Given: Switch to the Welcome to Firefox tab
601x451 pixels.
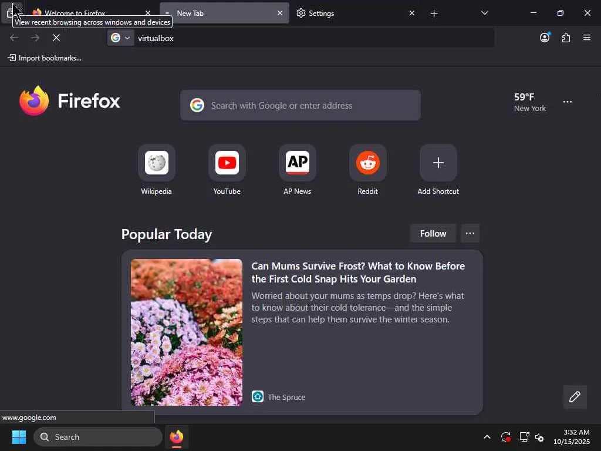Looking at the screenshot, I should click(x=91, y=13).
